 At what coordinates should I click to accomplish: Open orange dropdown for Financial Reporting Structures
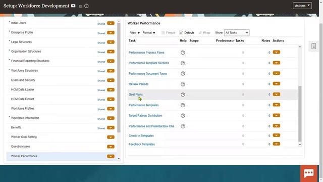[x=111, y=61]
